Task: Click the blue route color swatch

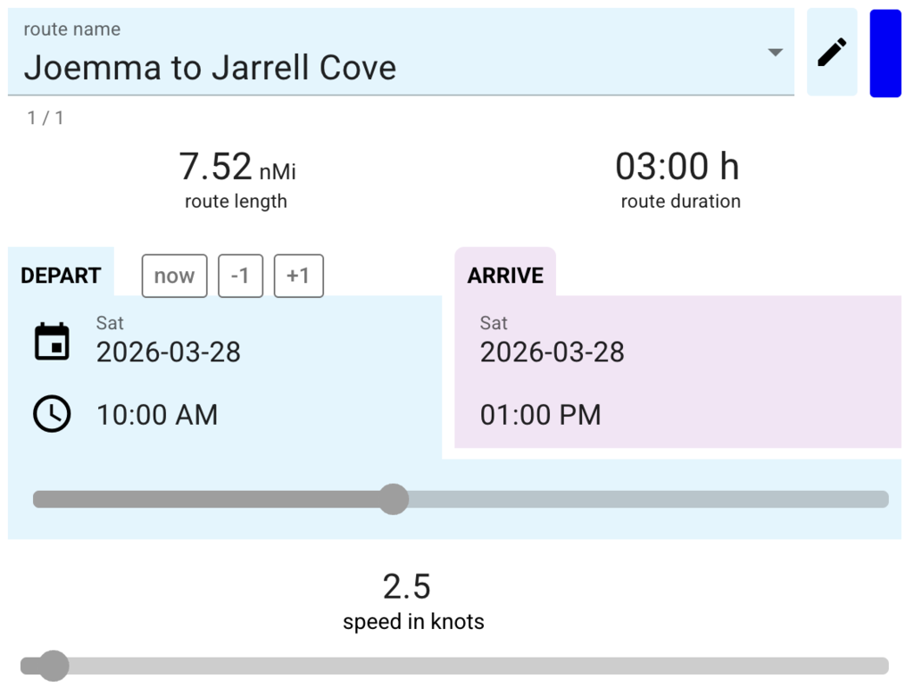Action: (x=885, y=53)
